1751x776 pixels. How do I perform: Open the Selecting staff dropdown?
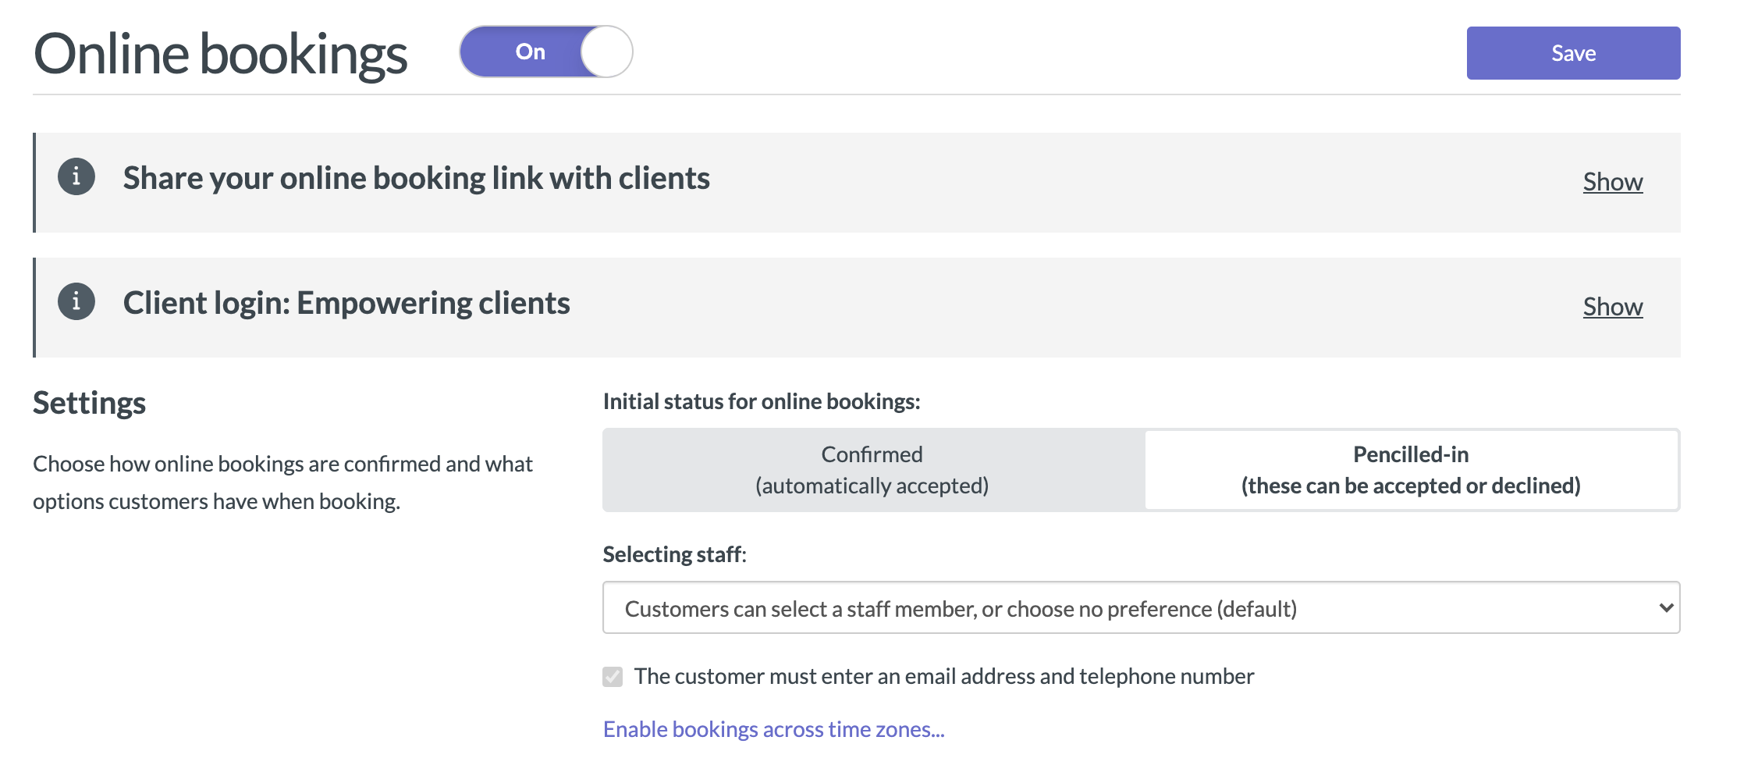click(1141, 607)
